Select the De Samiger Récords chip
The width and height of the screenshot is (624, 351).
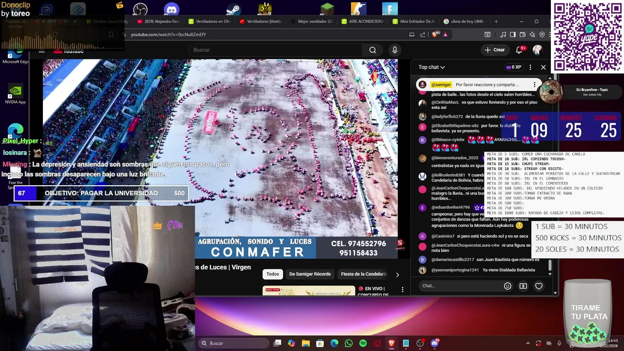pos(310,274)
